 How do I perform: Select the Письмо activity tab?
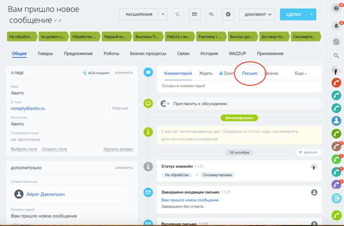[x=250, y=74]
